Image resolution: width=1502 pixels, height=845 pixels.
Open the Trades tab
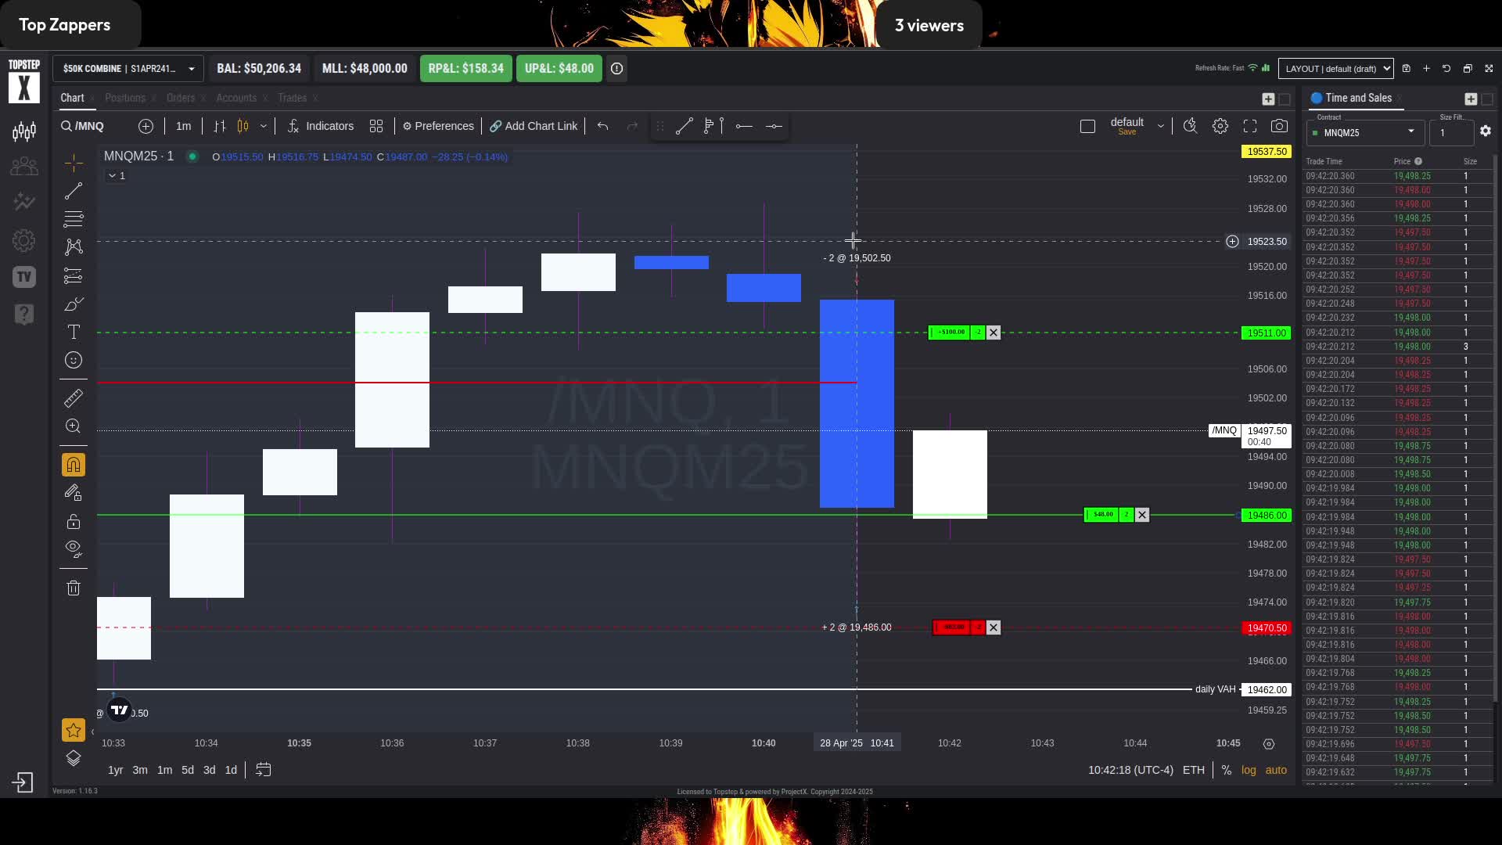[292, 98]
